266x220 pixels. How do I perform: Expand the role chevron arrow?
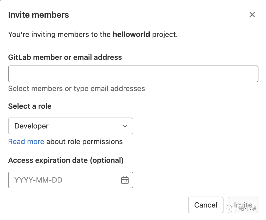(125, 126)
